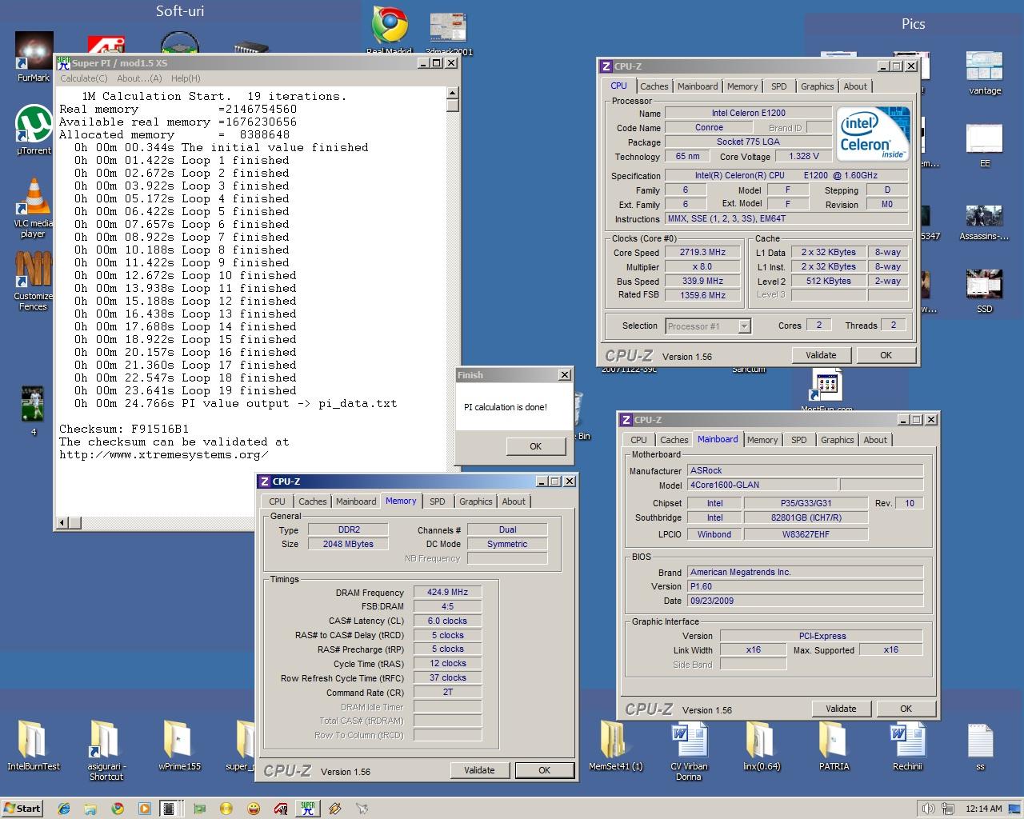Click the Core Speed 2719.3 MHz value

pos(702,253)
